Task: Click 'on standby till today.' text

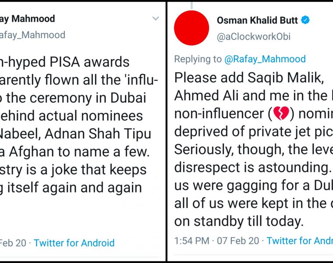Action: 238,221
